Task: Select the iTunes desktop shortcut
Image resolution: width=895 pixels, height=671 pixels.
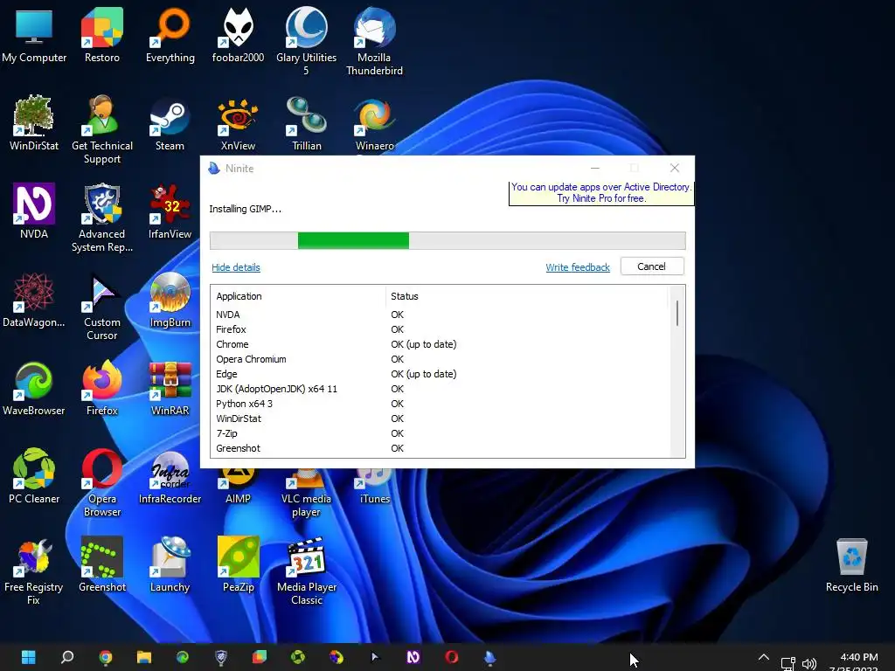Action: 374,486
